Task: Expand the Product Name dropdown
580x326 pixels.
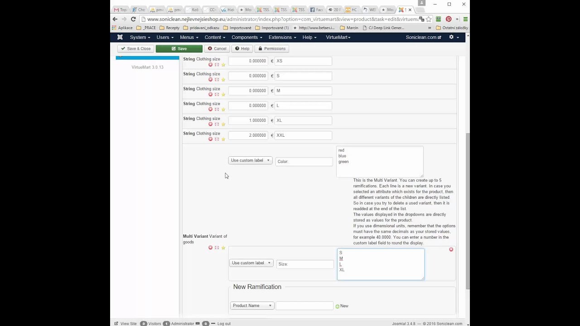Action: coord(252,306)
